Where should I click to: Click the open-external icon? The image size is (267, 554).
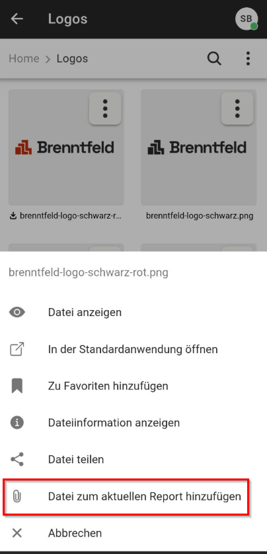click(x=17, y=349)
